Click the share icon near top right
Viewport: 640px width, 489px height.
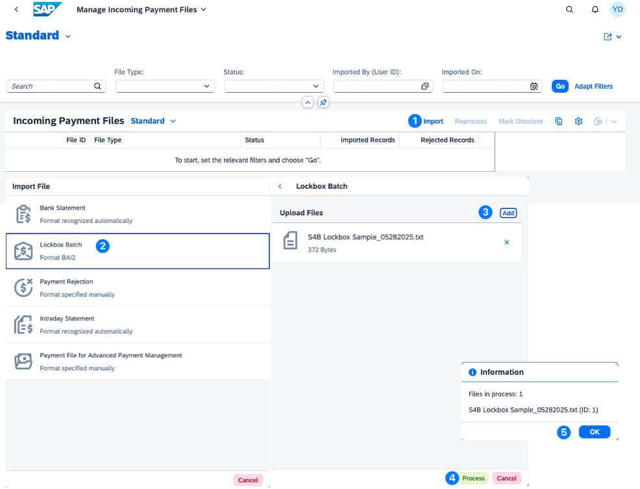tap(608, 37)
